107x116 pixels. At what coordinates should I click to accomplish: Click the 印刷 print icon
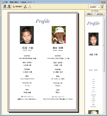point(9,7)
